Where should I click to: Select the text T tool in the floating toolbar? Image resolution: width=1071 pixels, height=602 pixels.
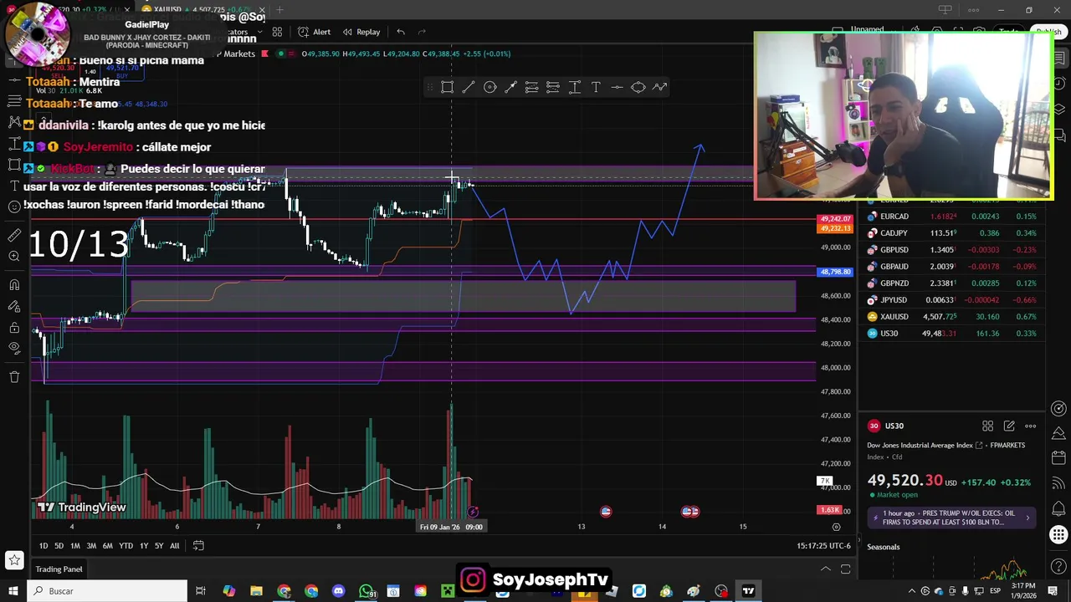click(x=596, y=87)
